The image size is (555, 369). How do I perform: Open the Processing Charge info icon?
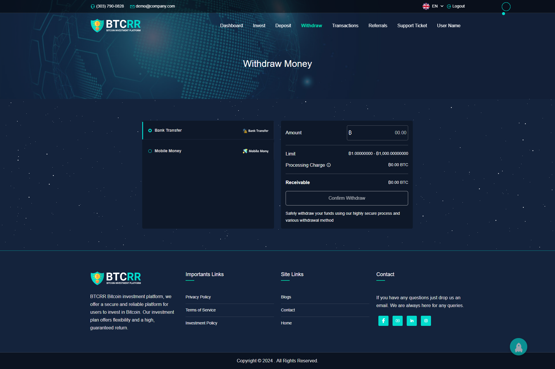tap(329, 165)
